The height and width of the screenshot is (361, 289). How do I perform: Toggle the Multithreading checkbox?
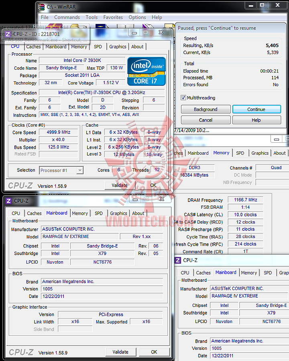click(x=183, y=98)
